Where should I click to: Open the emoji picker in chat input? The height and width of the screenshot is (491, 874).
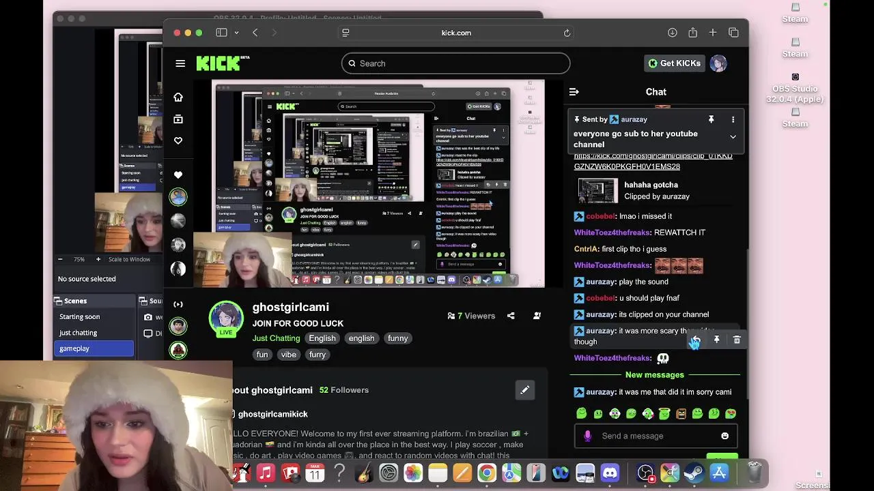[x=724, y=436]
